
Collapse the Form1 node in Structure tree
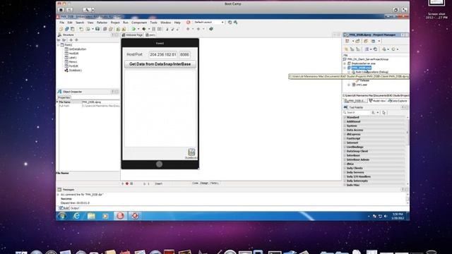tap(59, 45)
